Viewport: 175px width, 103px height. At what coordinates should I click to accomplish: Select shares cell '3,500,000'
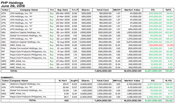click(85, 42)
